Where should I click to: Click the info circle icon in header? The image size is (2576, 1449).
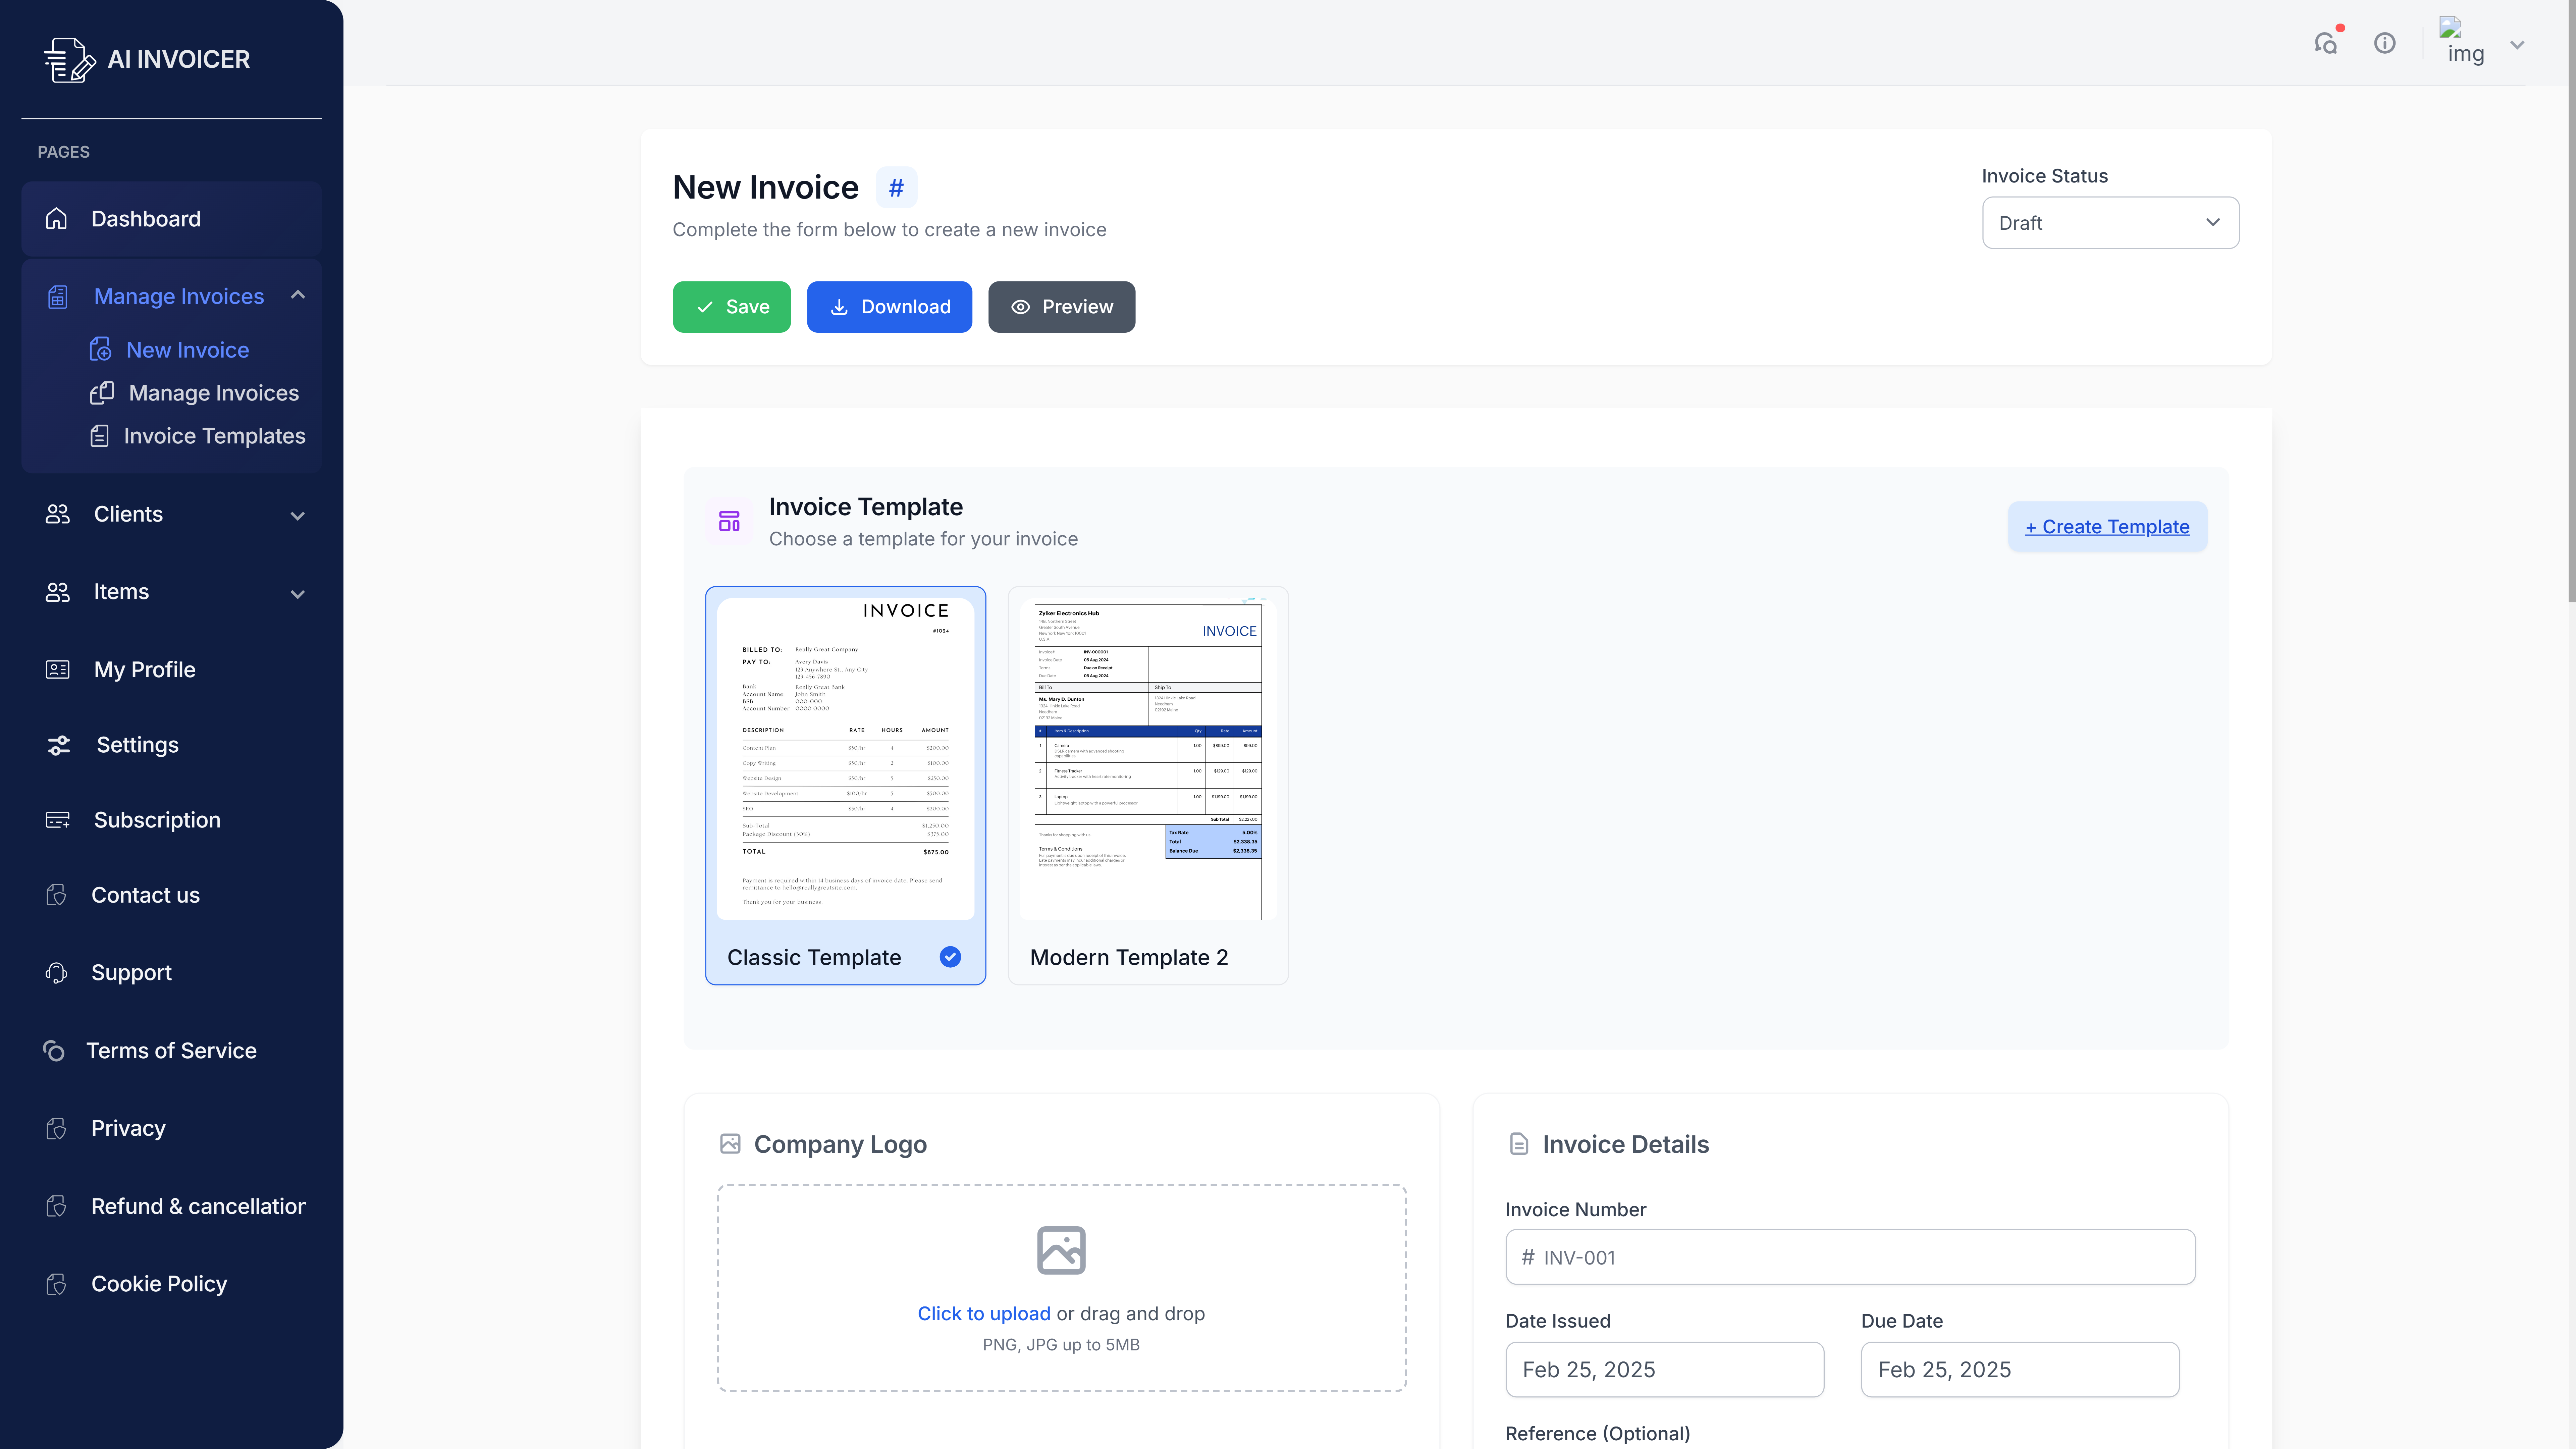[2385, 43]
